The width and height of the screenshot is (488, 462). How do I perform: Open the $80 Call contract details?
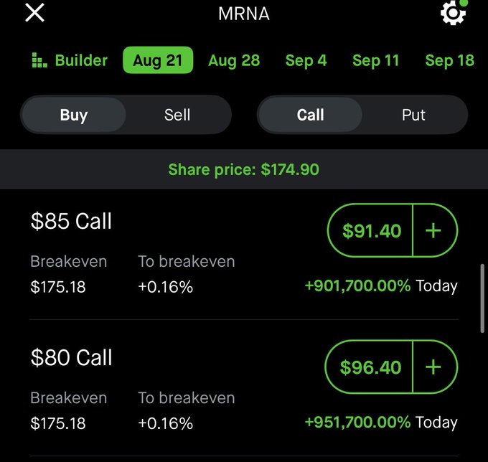pos(71,357)
